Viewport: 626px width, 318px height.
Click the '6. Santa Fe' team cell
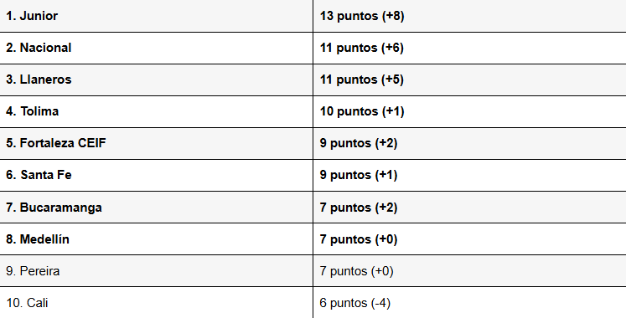[156, 176]
